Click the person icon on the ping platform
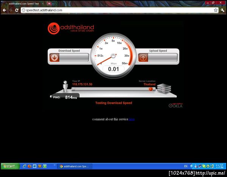Viewport: 227px width, 177px height. (65, 86)
